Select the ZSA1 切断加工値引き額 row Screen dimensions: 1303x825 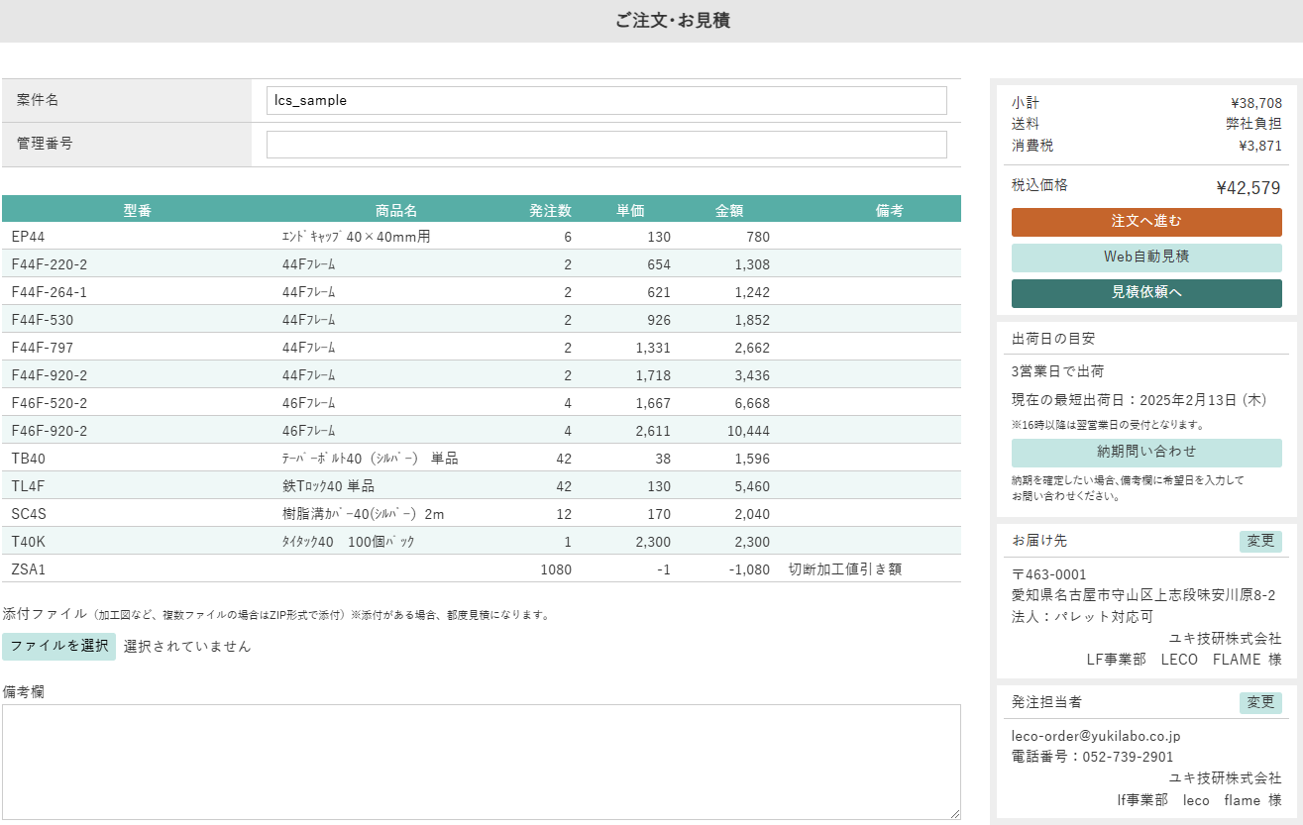[x=481, y=568]
